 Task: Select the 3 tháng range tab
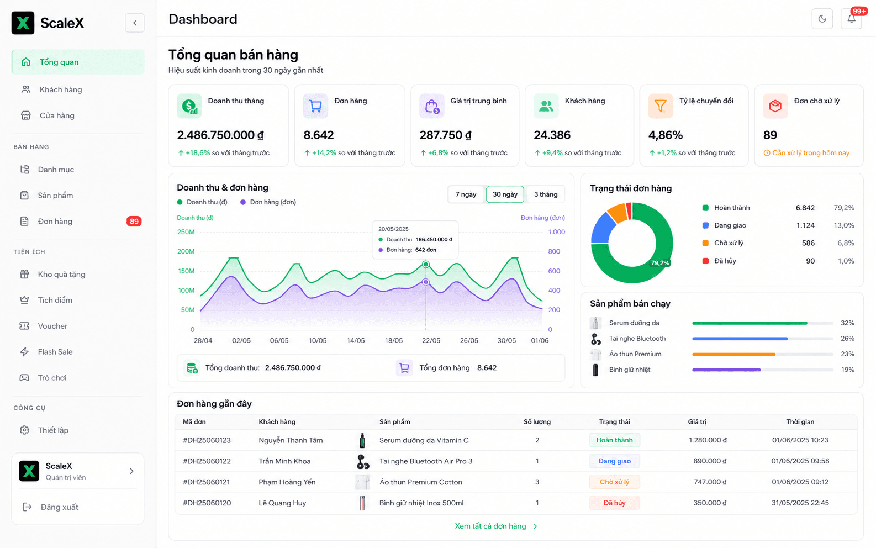pos(546,194)
